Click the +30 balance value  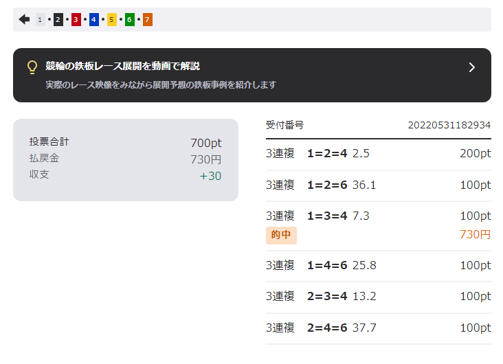point(210,176)
